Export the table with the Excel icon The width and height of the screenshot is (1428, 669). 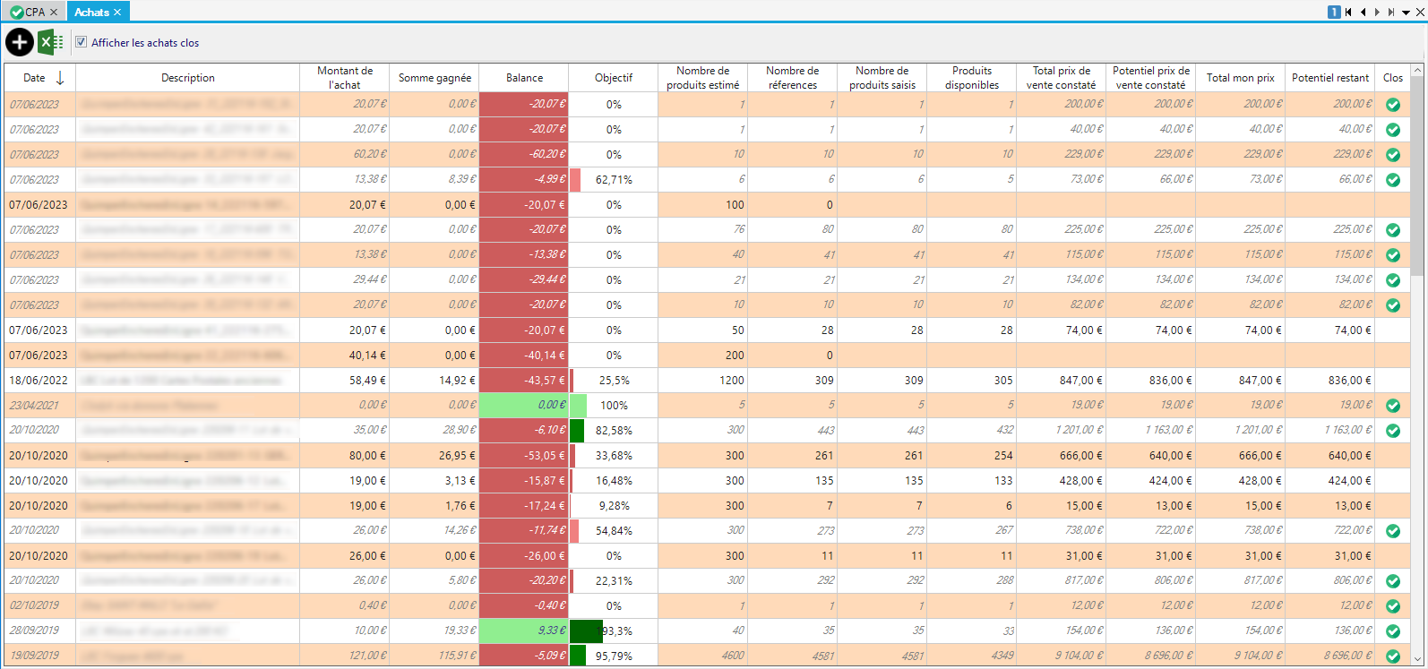[50, 42]
